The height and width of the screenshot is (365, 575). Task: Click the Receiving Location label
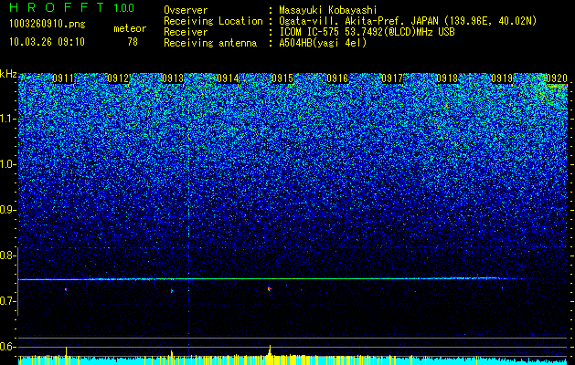click(213, 22)
